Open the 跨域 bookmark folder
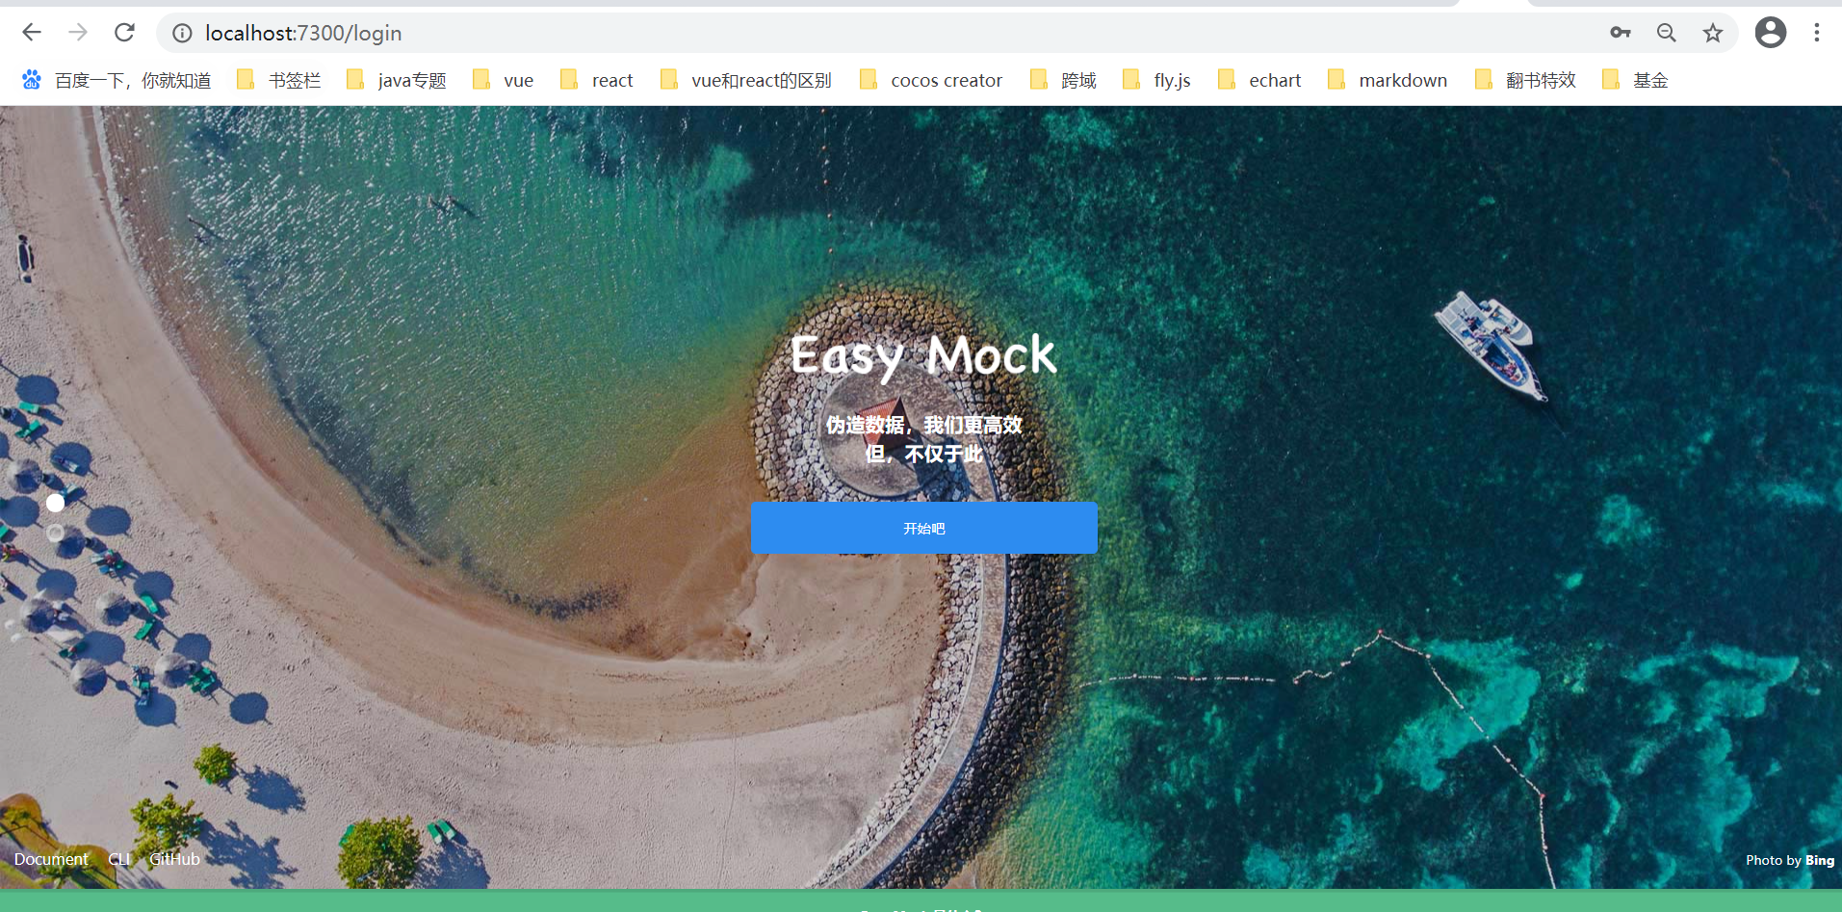Image resolution: width=1842 pixels, height=912 pixels. [x=1063, y=80]
